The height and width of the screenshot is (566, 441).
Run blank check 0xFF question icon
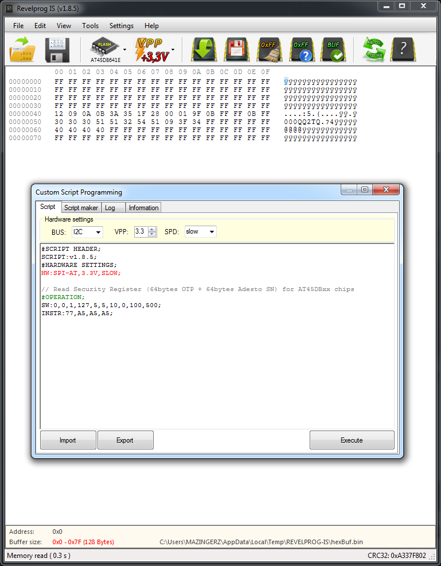pyautogui.click(x=301, y=50)
